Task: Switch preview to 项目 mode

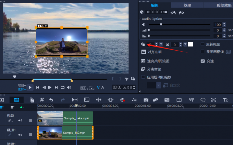Action: click(21, 85)
